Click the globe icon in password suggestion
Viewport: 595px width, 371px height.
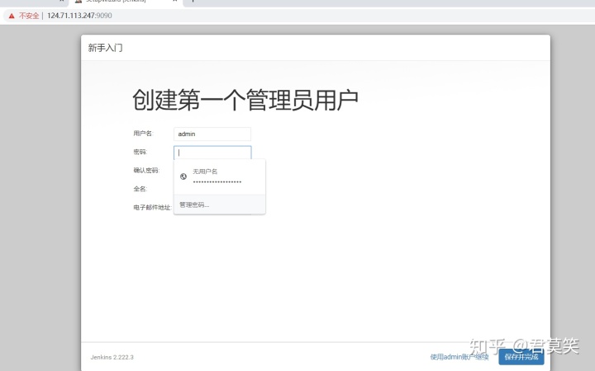click(x=183, y=176)
